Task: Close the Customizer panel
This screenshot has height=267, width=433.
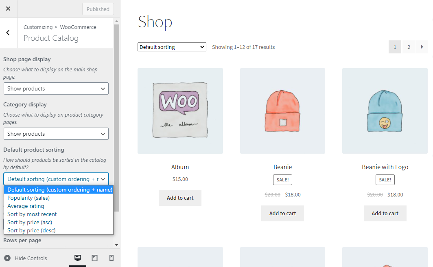Action: (8, 9)
